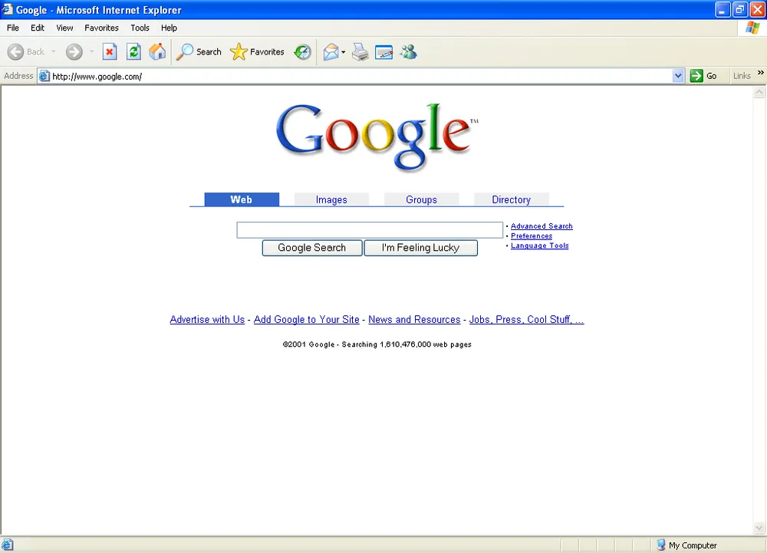Click the I'm Feeling Lucky button
767x553 pixels.
click(420, 248)
